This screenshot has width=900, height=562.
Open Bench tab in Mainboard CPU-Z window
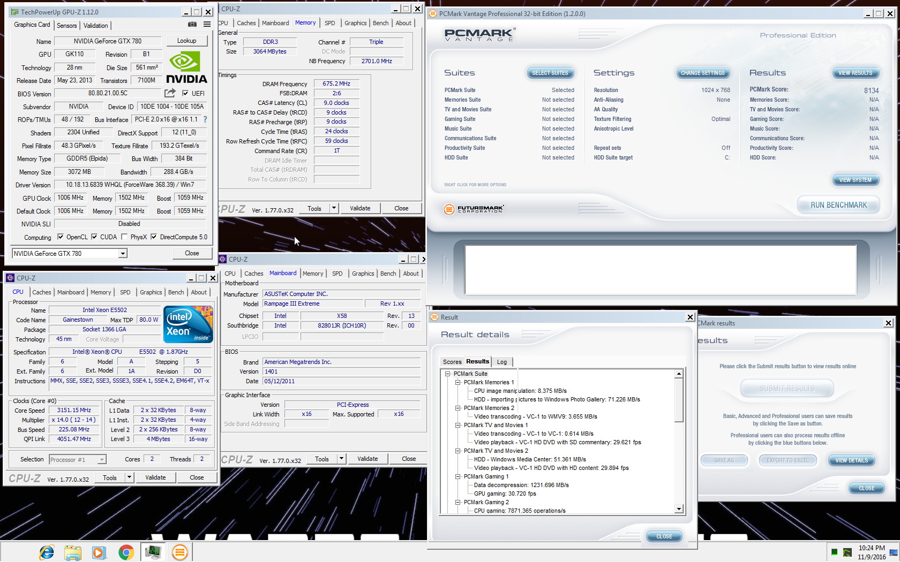click(x=388, y=274)
